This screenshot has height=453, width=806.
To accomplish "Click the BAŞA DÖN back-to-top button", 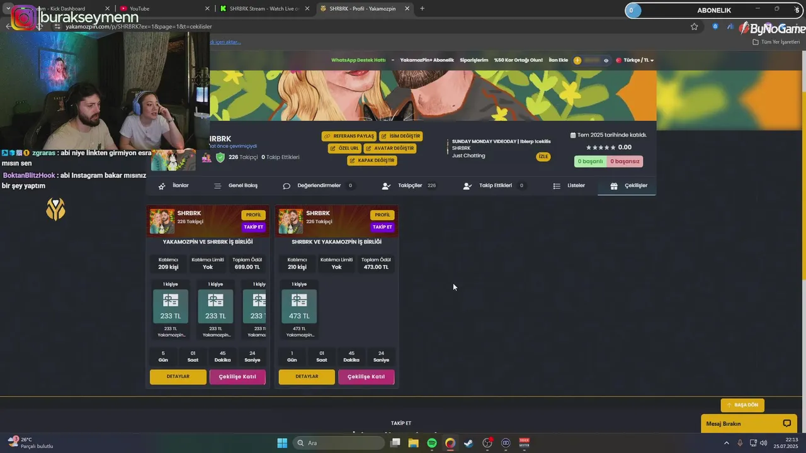I will click(x=742, y=405).
